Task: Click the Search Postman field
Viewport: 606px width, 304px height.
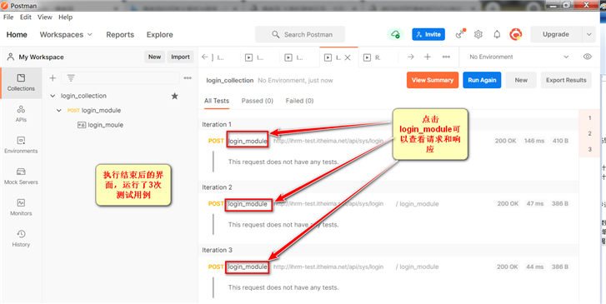Action: tap(300, 34)
